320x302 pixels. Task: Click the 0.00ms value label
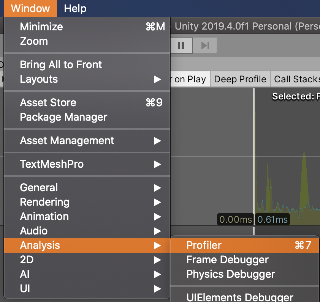pos(236,219)
